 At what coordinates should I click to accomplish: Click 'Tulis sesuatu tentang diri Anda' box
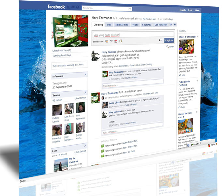(69, 65)
